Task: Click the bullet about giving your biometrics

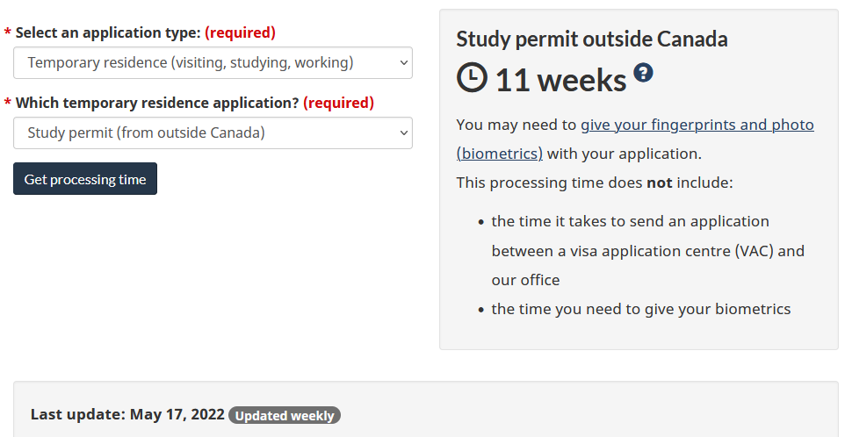Action: [x=641, y=309]
